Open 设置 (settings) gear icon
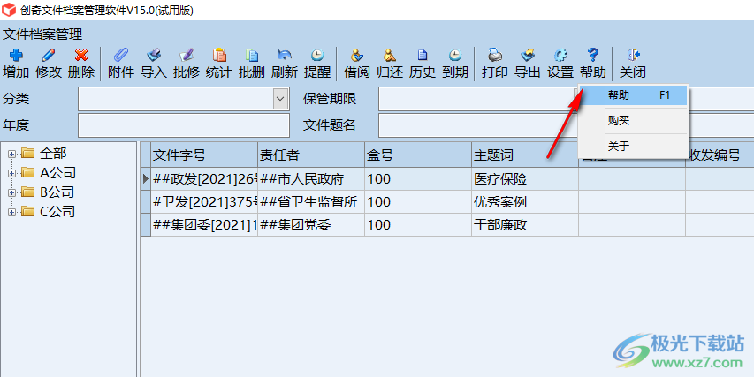The height and width of the screenshot is (377, 754). pos(560,56)
